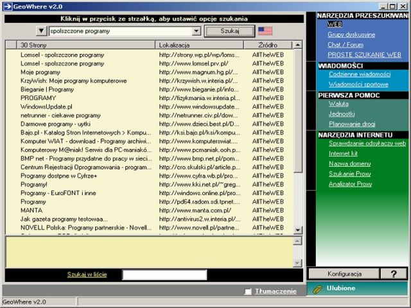This screenshot has width=411, height=308.
Task: Maximize the GeoWhere window
Action: pyautogui.click(x=392, y=6)
